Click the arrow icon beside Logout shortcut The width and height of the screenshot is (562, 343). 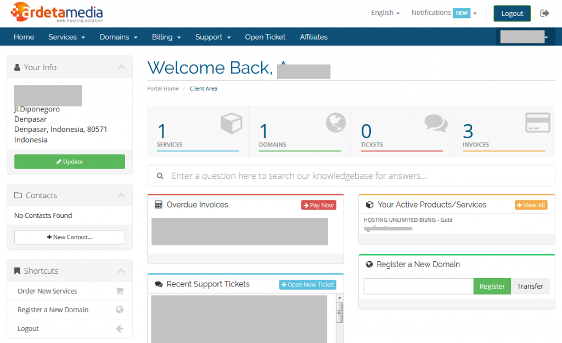[120, 329]
